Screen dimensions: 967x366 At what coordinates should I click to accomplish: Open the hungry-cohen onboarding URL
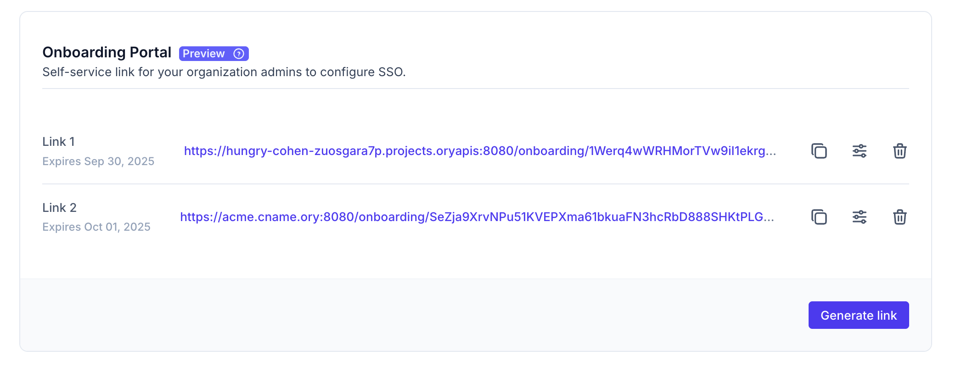[480, 151]
